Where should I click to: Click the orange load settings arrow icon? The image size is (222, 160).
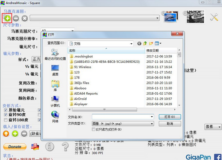point(6,134)
